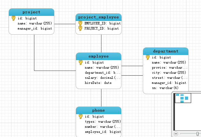Screen dimensions: 201x137
Task: Click the key icon beside department id
Action: tap(148, 57)
